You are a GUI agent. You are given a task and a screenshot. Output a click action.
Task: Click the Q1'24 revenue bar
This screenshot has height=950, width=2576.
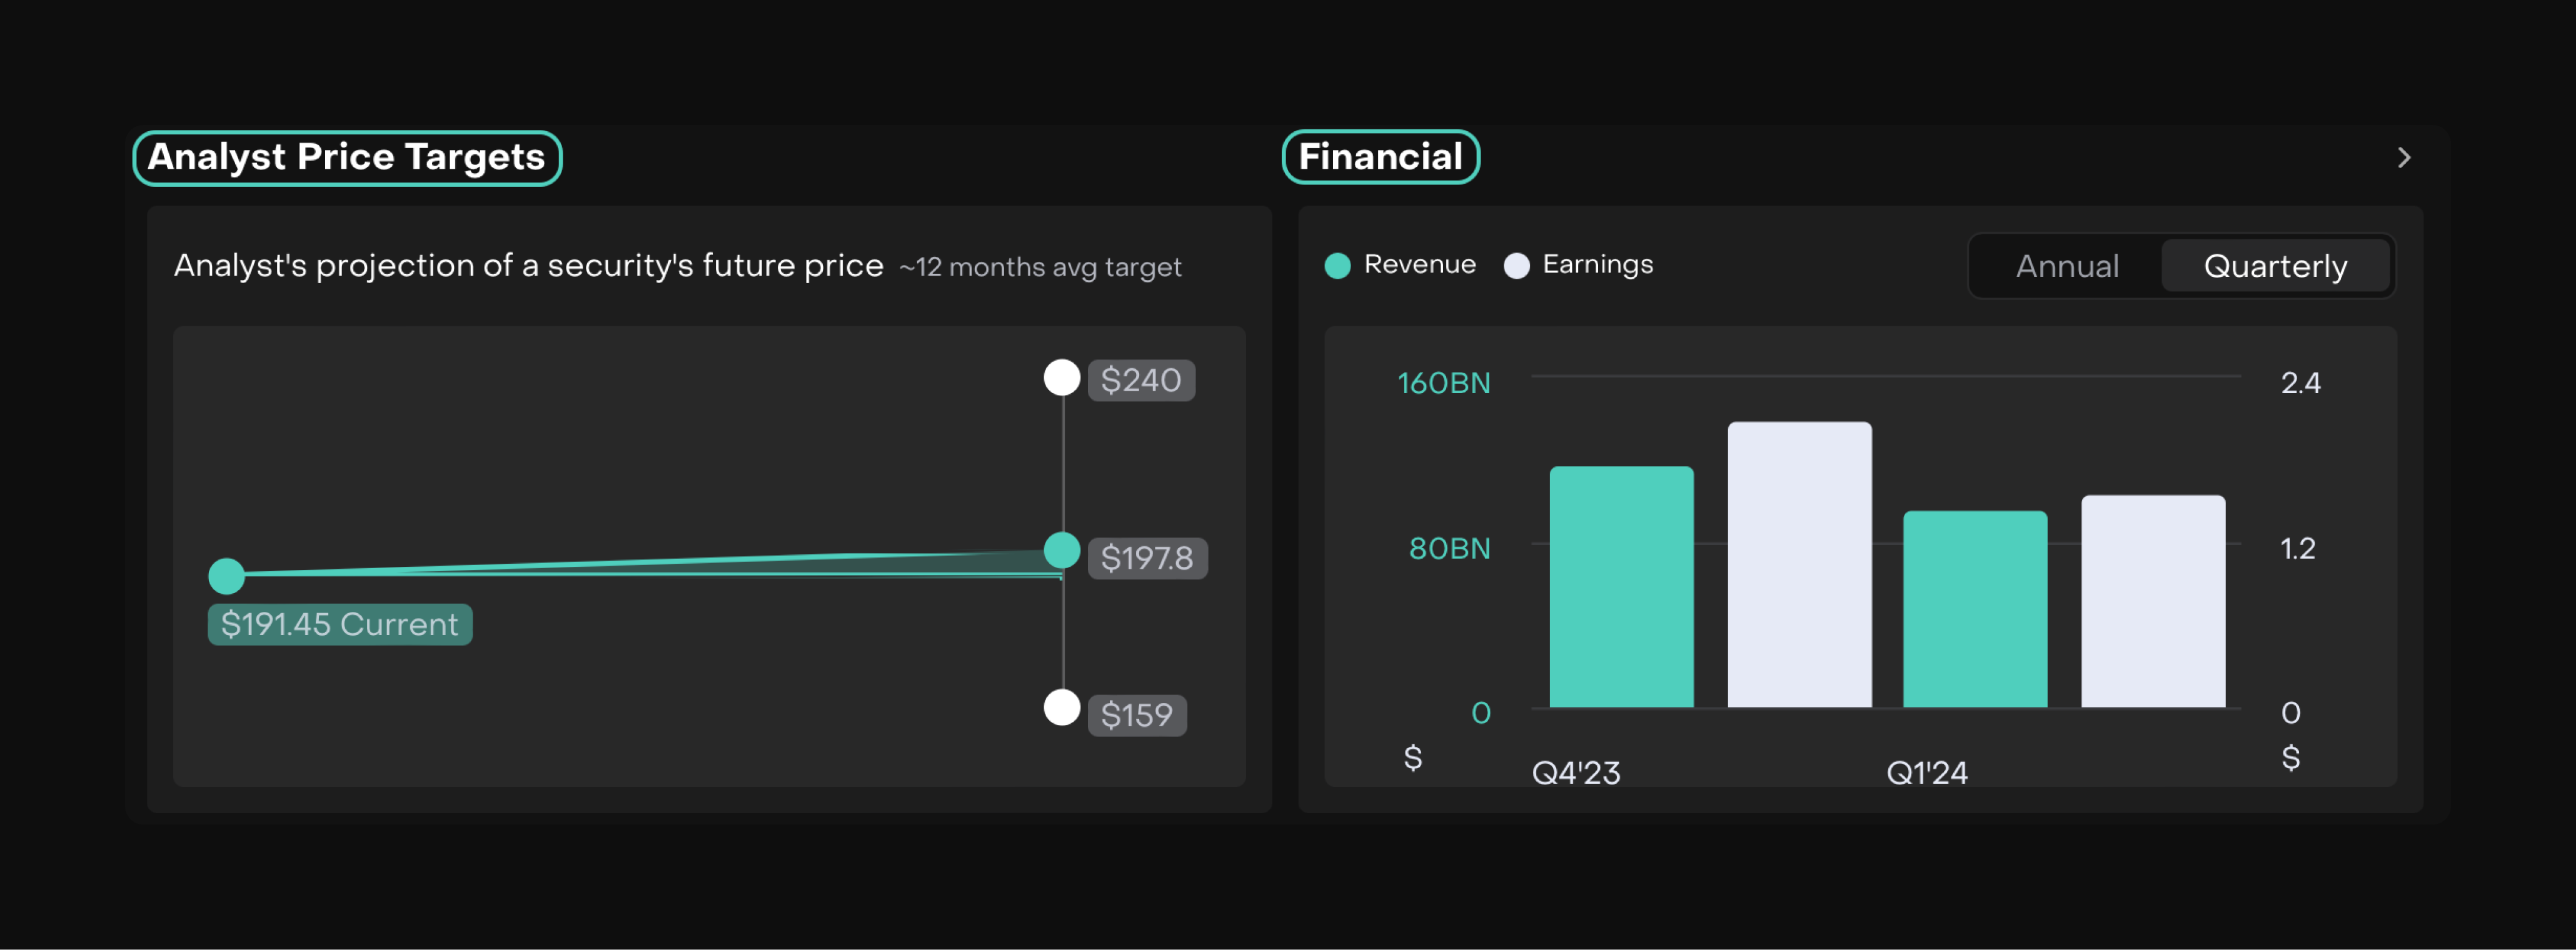tap(1974, 609)
